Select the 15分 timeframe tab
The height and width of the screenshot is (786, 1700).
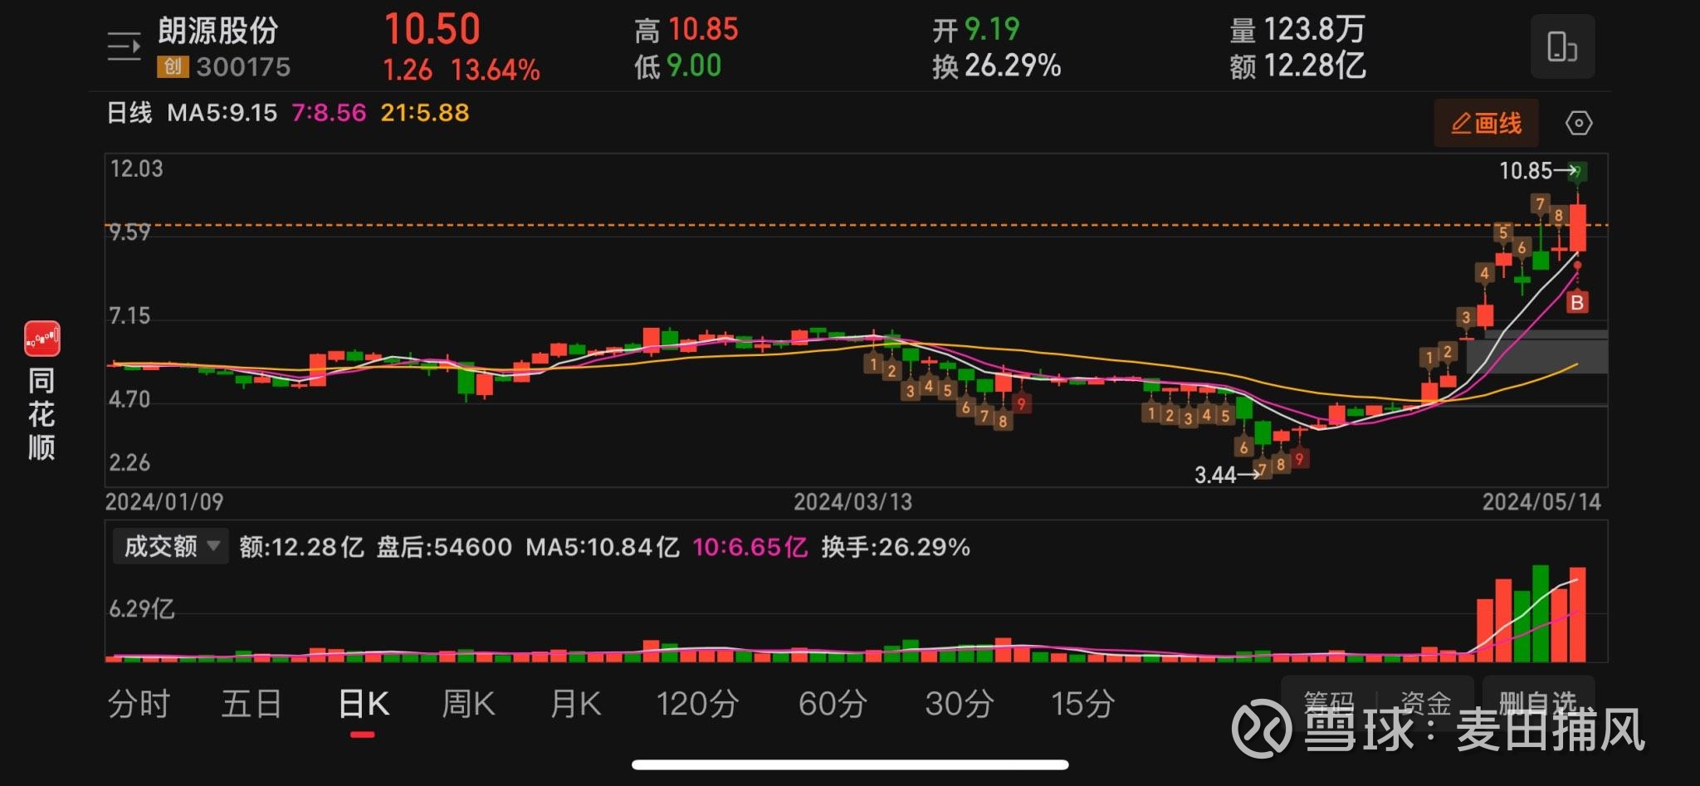(x=1082, y=704)
